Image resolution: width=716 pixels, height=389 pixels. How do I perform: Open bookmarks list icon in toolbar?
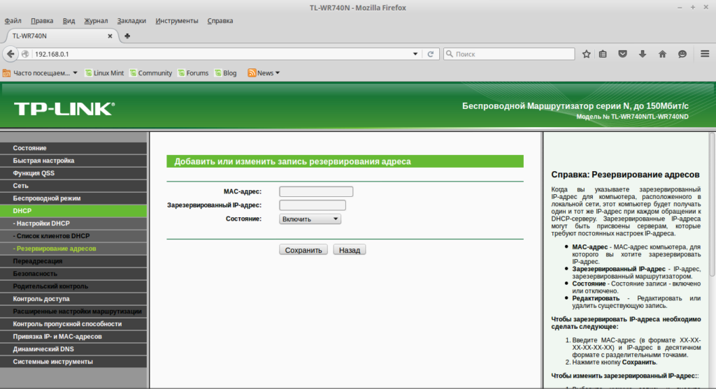pyautogui.click(x=603, y=54)
